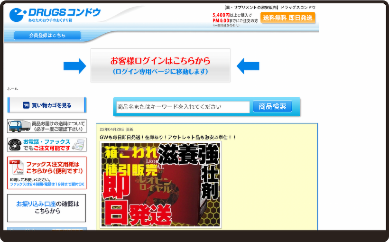Click 商品お届けの送料について text

58,126
